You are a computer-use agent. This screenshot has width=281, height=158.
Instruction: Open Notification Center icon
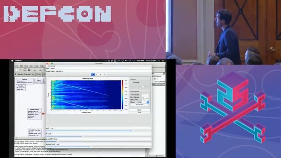click(163, 61)
